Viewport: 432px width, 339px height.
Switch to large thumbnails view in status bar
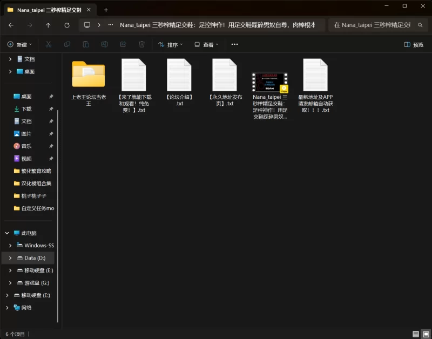pyautogui.click(x=426, y=334)
